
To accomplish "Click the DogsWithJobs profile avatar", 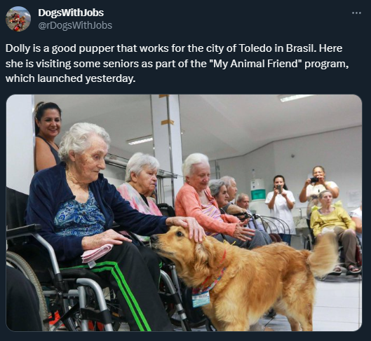I will pos(18,19).
